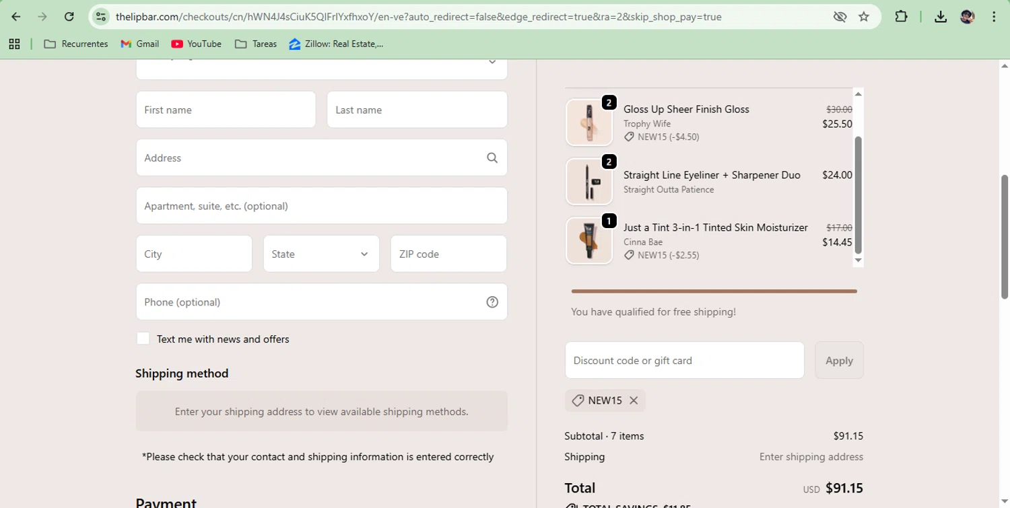Screen dimensions: 1010x508
Task: Open the apps grid in bookmarks bar
Action: [x=14, y=44]
